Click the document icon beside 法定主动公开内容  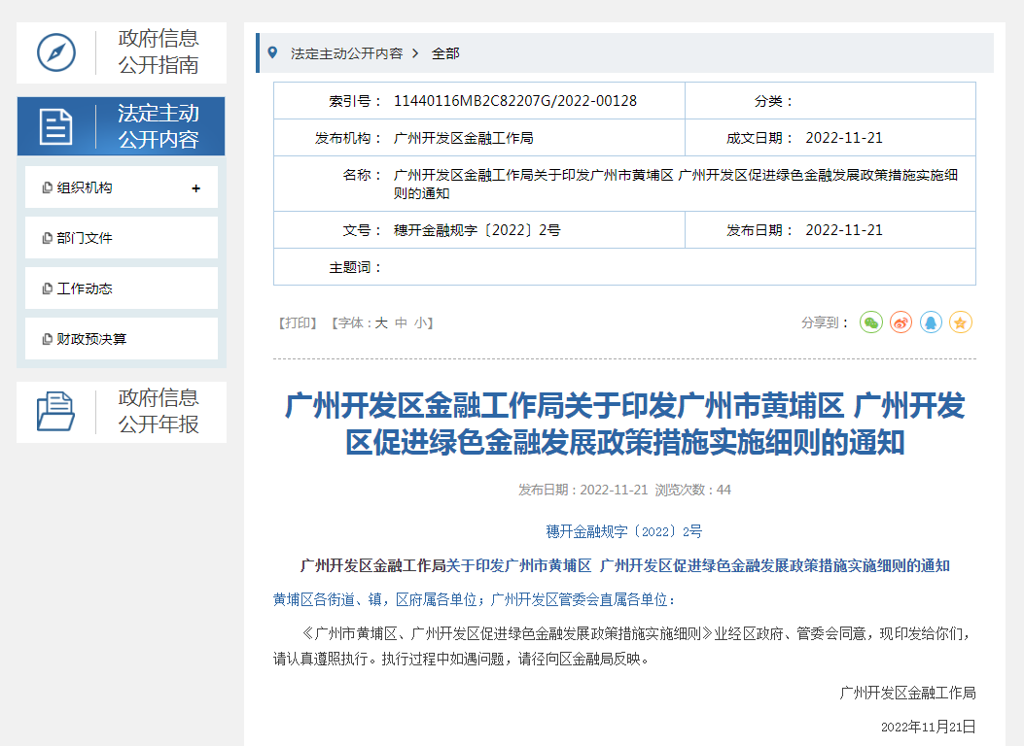tap(56, 126)
